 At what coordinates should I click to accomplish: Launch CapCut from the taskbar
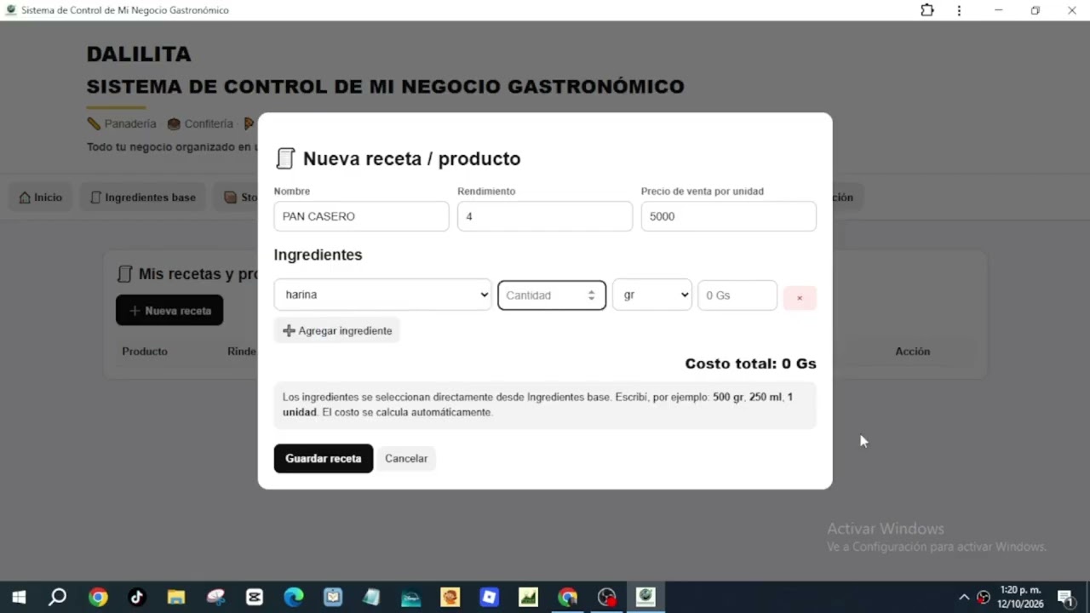coord(254,597)
